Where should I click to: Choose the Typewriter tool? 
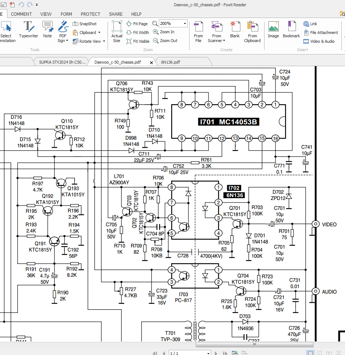pyautogui.click(x=29, y=29)
